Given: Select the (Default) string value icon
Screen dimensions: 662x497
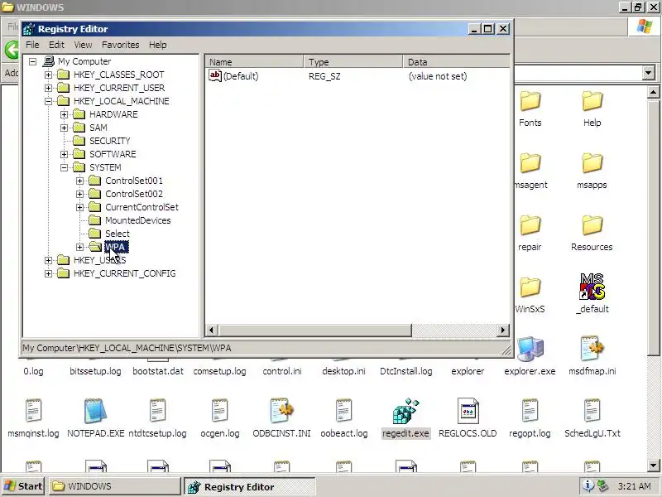Looking at the screenshot, I should [215, 75].
